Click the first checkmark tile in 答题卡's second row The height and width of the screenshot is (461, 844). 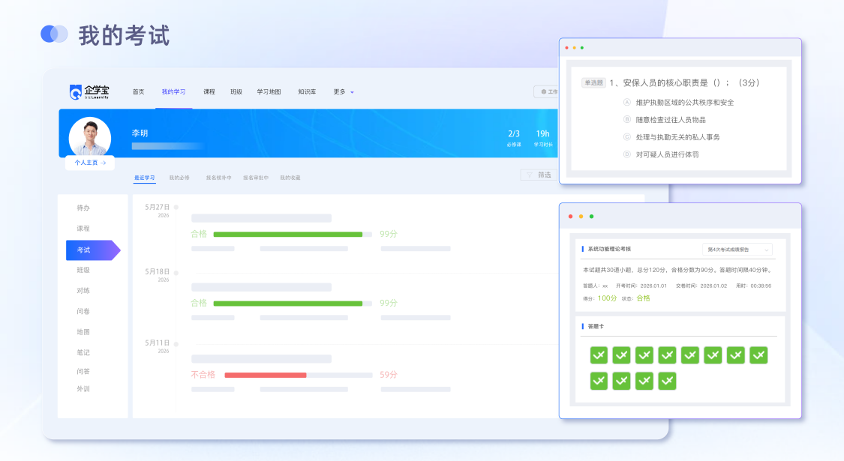[599, 381]
